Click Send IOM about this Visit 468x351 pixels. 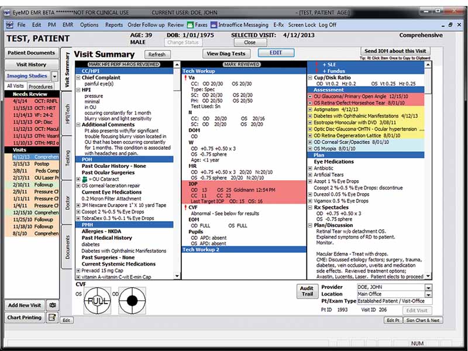point(395,51)
